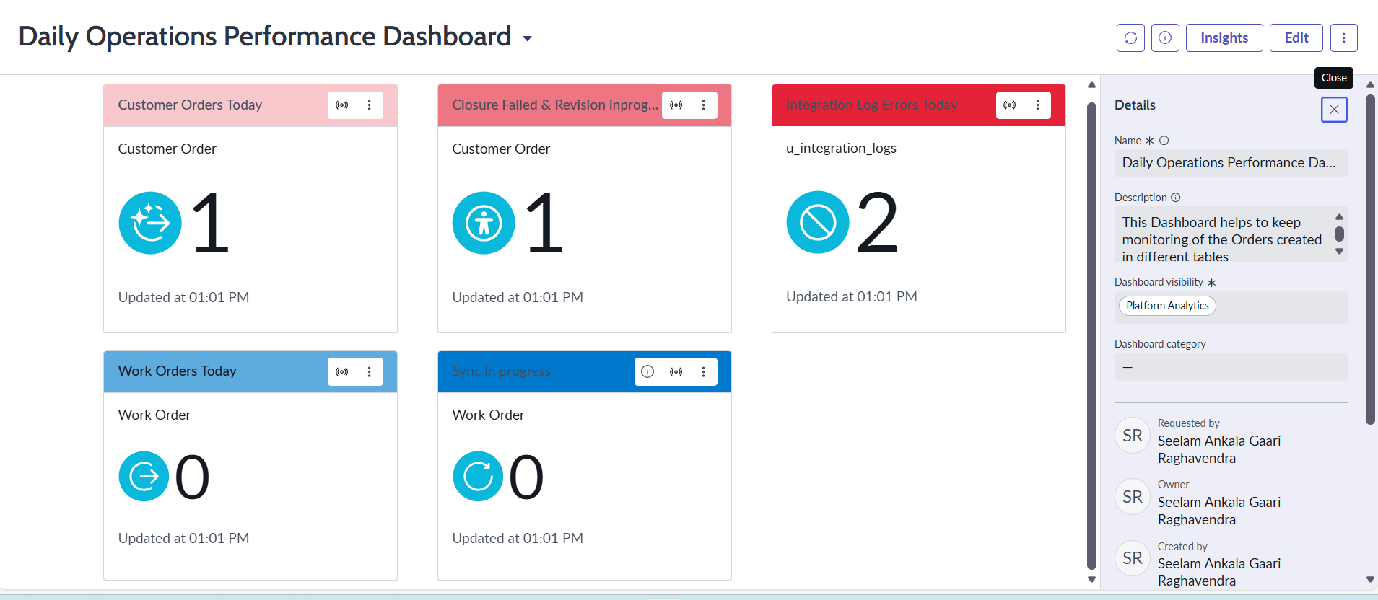This screenshot has height=600, width=1378.
Task: Click the Work Orders Today score value 0
Action: click(x=192, y=477)
